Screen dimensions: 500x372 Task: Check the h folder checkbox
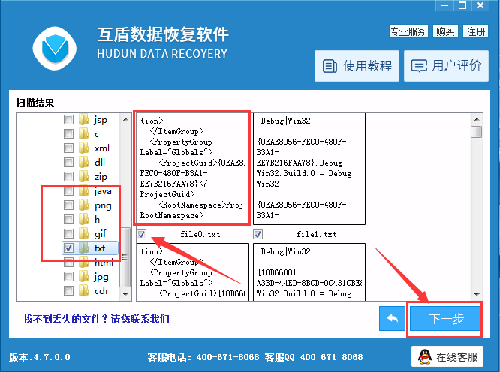coord(68,219)
